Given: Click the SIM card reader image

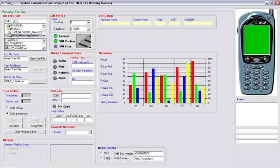Looking at the screenshot, I should 84,41.
